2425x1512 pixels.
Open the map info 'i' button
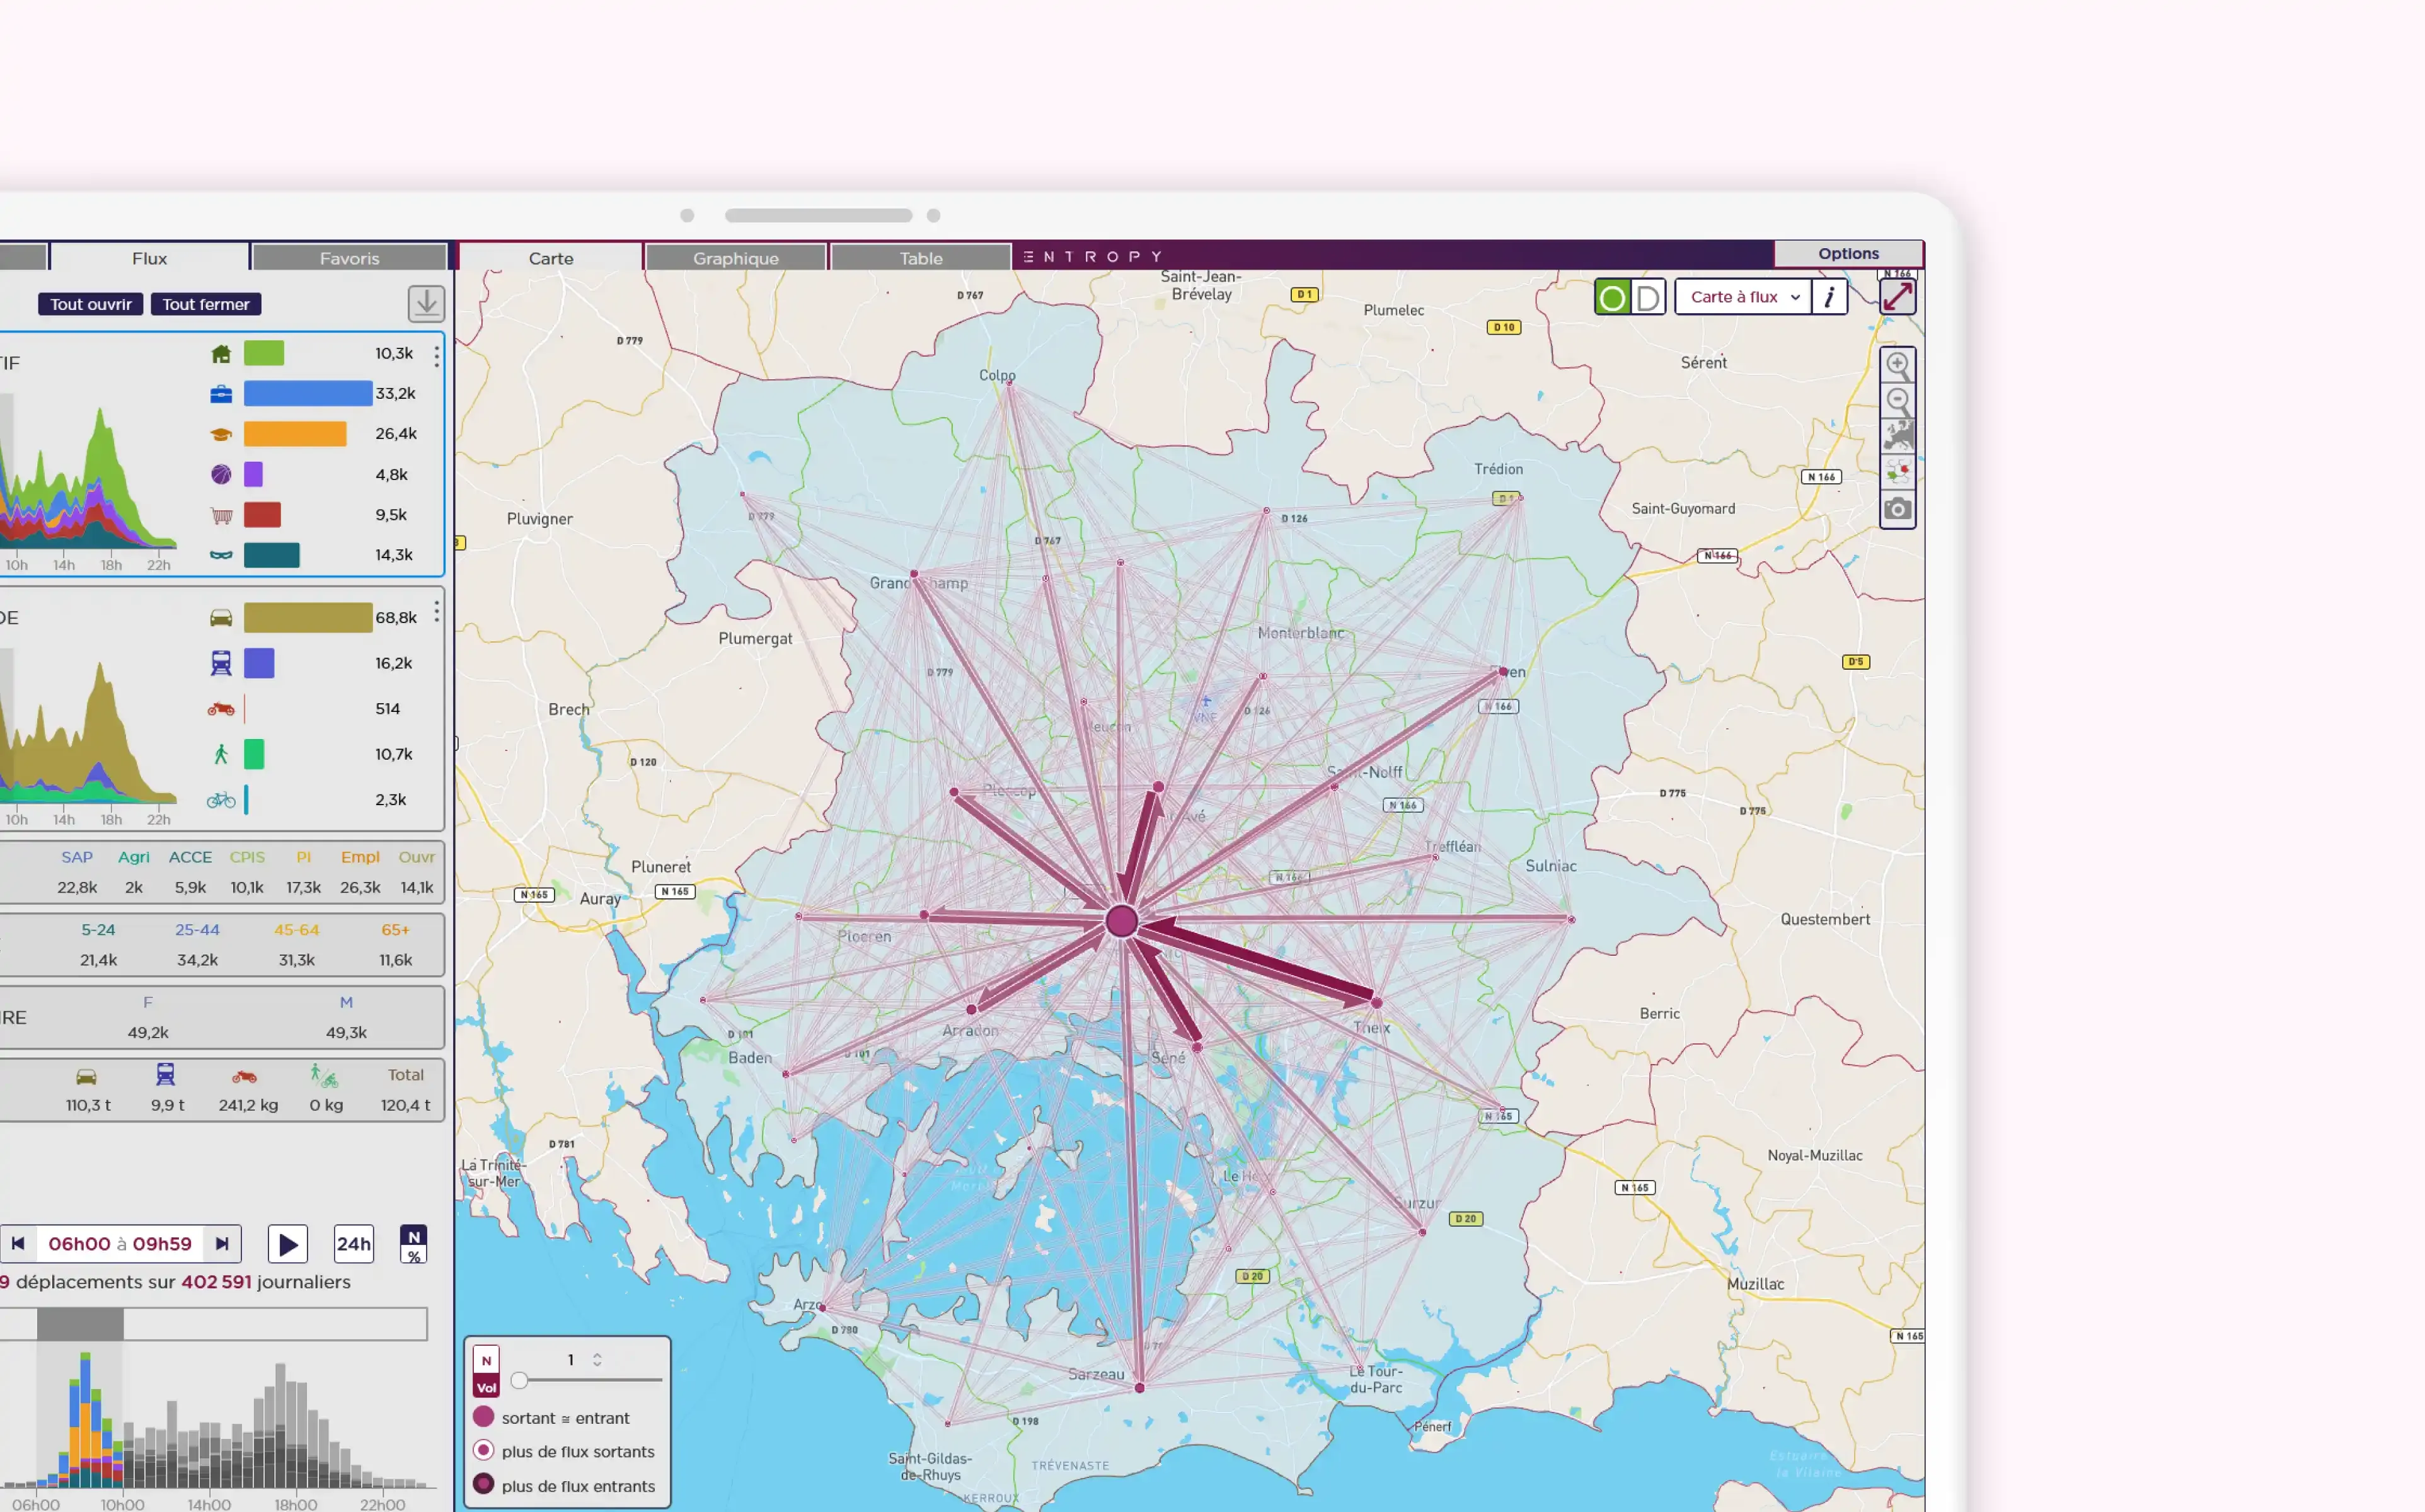[x=1829, y=297]
